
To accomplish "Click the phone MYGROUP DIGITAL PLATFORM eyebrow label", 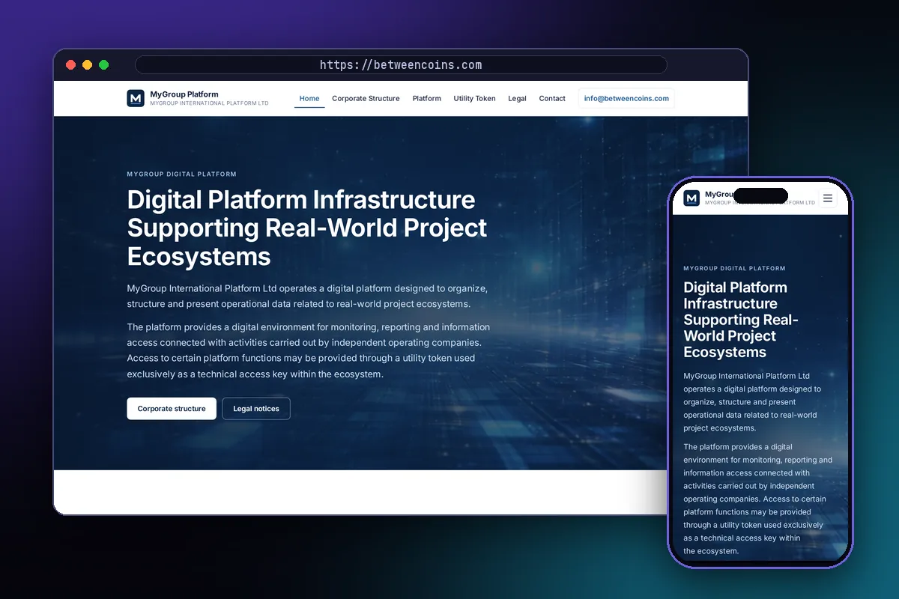I will click(734, 268).
